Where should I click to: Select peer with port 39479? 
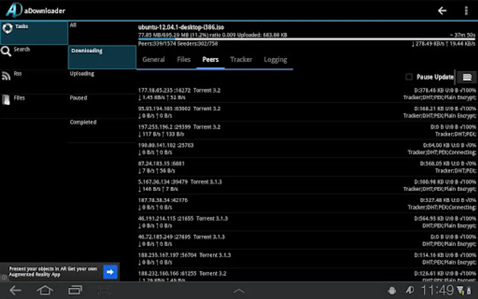point(307,185)
